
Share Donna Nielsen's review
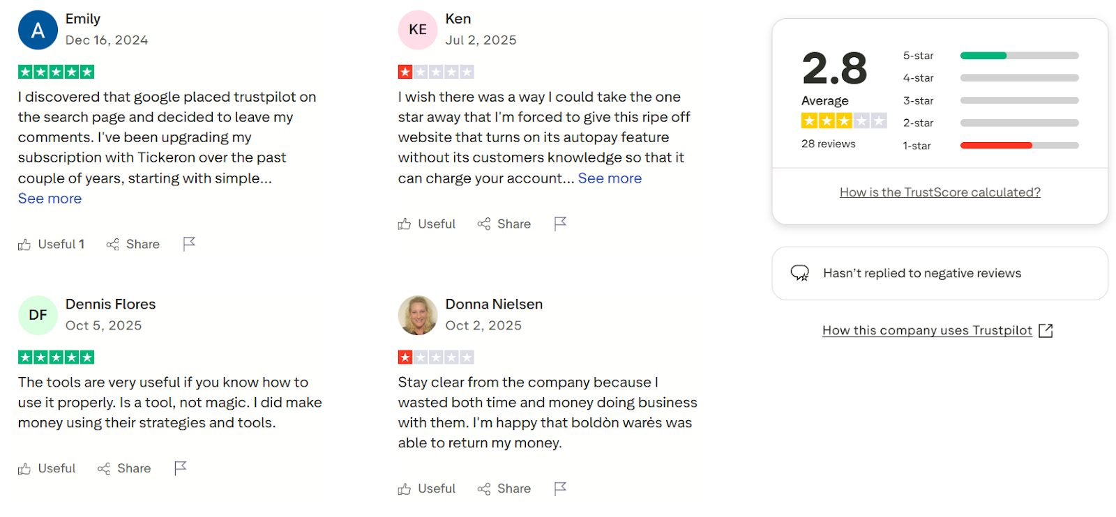click(504, 489)
